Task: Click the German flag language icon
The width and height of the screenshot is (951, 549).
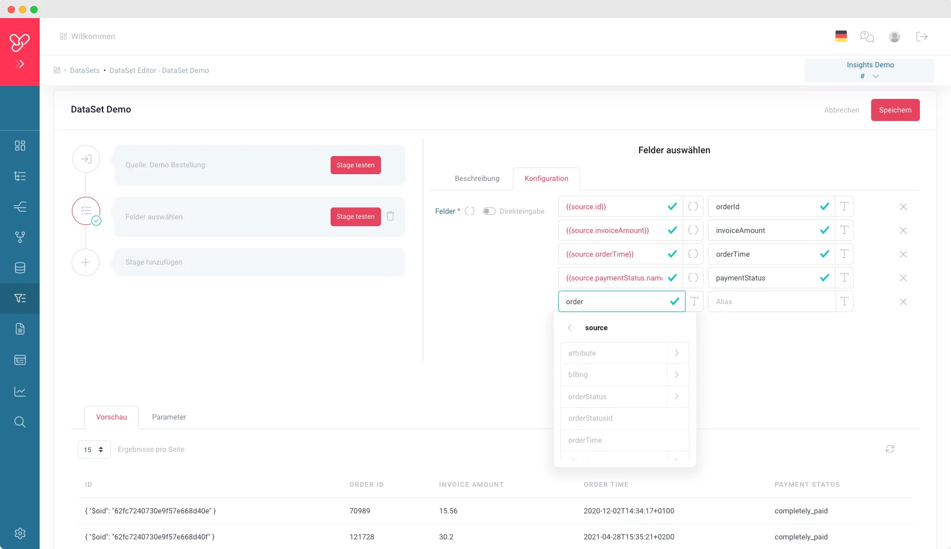Action: [841, 36]
